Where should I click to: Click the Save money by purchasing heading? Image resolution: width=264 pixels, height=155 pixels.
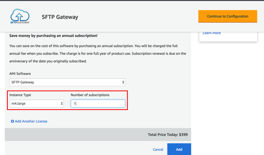[53, 36]
